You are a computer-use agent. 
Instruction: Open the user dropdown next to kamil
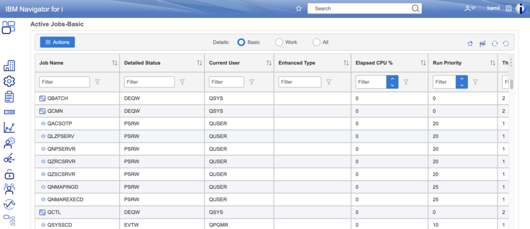click(x=469, y=8)
